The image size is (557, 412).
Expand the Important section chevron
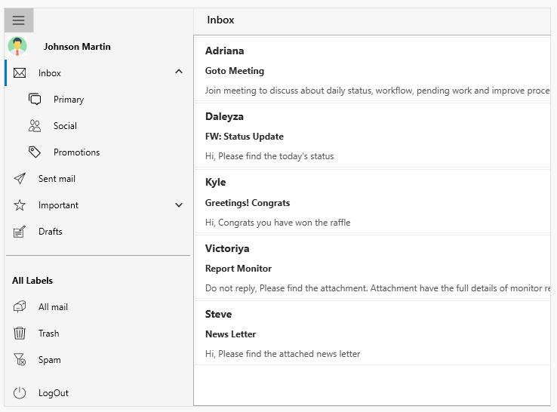click(179, 205)
